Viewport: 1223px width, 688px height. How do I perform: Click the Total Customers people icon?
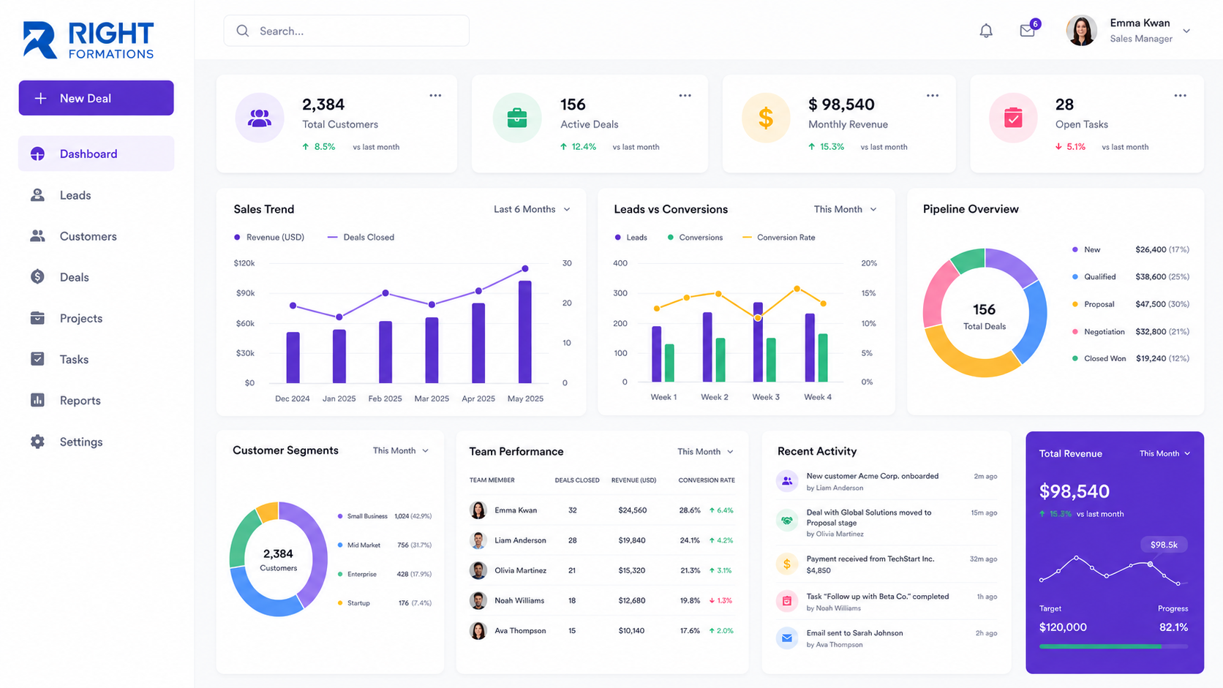260,118
